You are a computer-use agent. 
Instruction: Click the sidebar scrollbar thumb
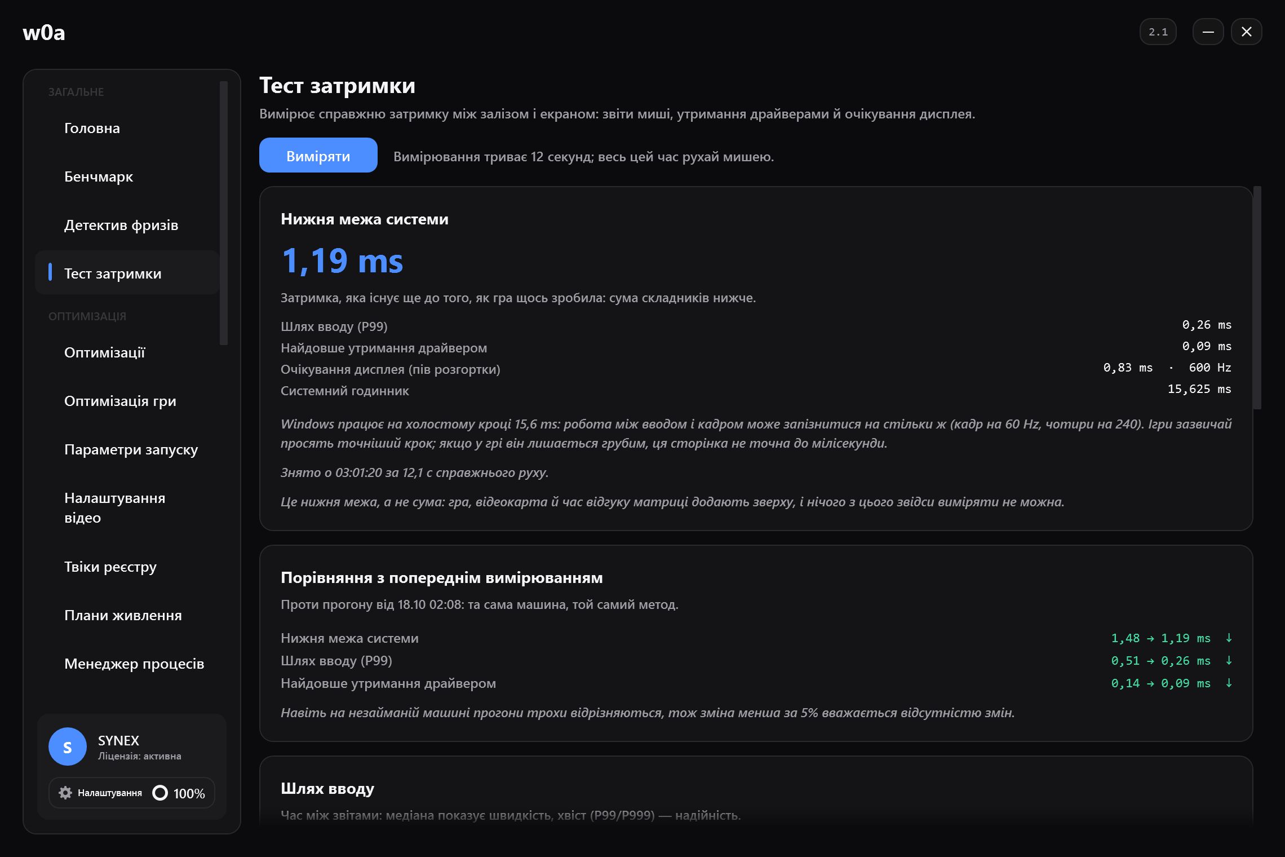coord(224,213)
